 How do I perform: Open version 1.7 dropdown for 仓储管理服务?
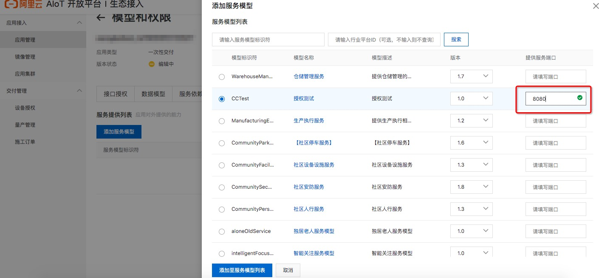pyautogui.click(x=472, y=77)
